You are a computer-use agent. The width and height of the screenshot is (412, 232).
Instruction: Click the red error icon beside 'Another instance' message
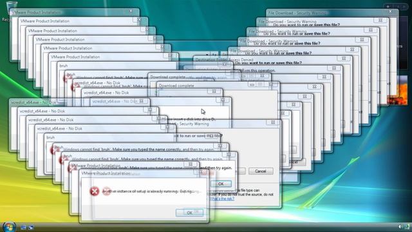(x=95, y=191)
